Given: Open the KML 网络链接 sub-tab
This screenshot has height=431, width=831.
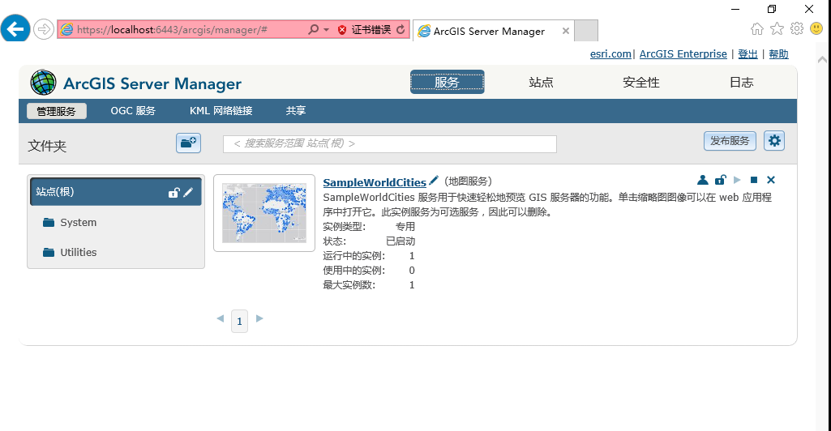Looking at the screenshot, I should tap(221, 111).
